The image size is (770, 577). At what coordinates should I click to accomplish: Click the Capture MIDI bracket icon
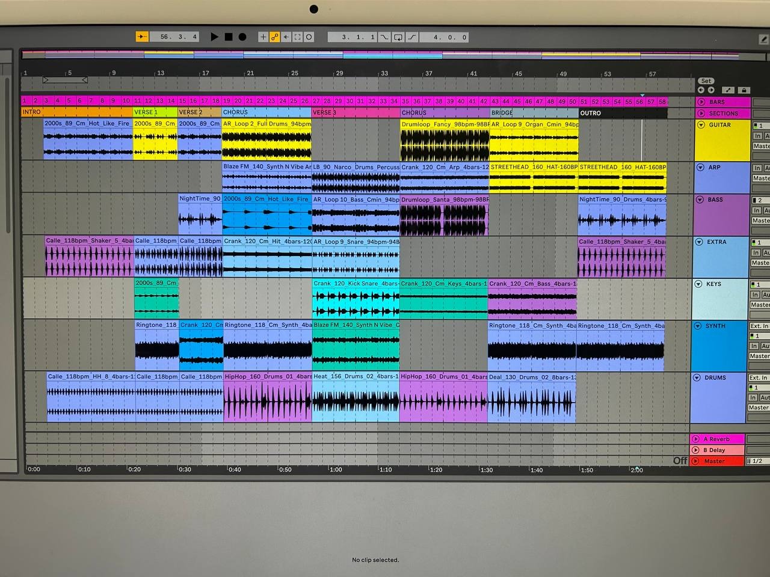(298, 37)
